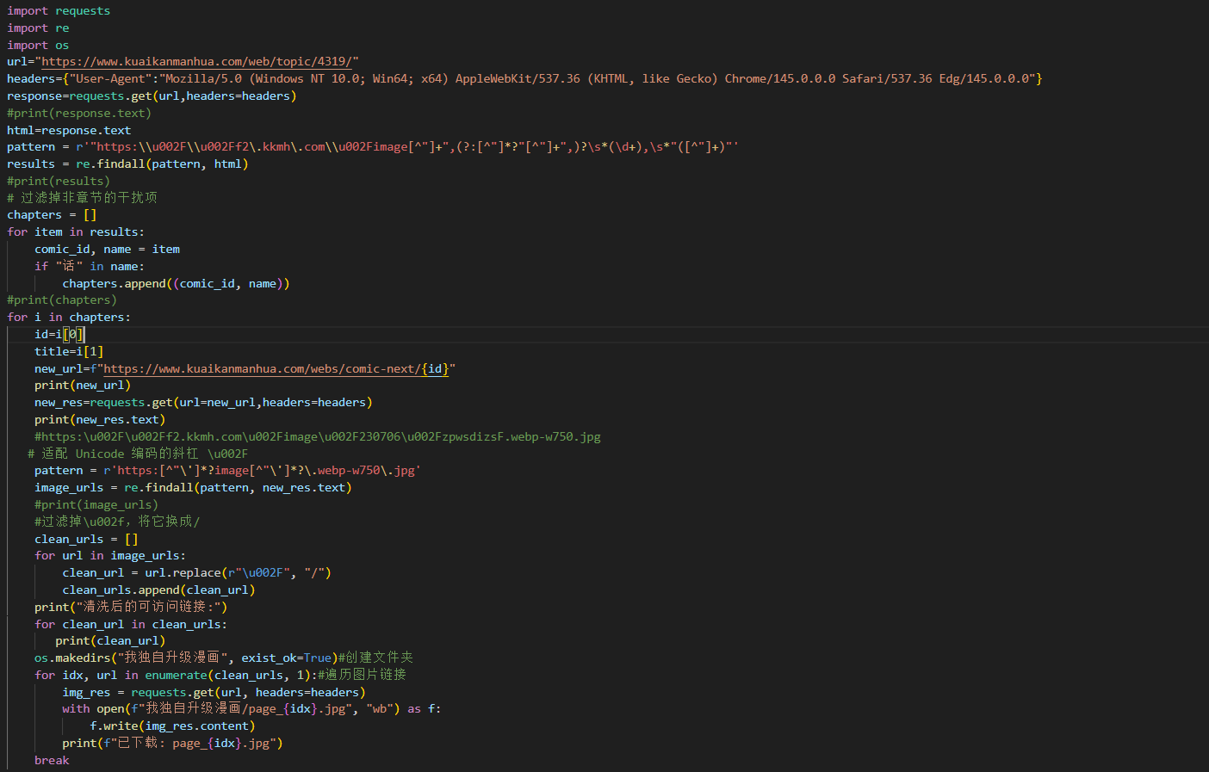Image resolution: width=1209 pixels, height=772 pixels.
Task: Click 'comic_id, name = item' line
Action: point(107,250)
